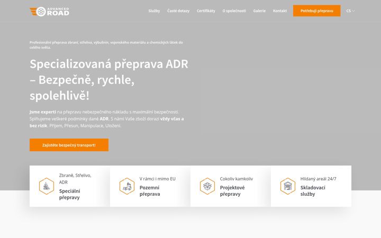Click the Skladovací služby warehouse icon
Viewport: 381px width, 238px height.
pyautogui.click(x=288, y=186)
